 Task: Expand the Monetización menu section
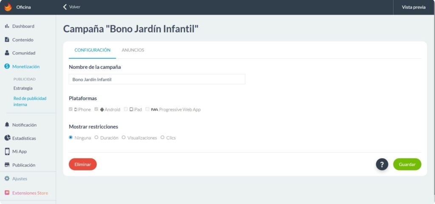click(25, 66)
